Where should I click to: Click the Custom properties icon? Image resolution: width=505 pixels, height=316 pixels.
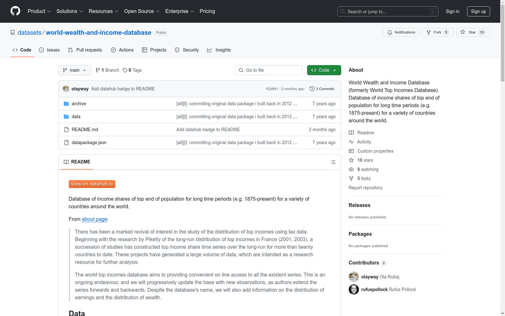351,151
